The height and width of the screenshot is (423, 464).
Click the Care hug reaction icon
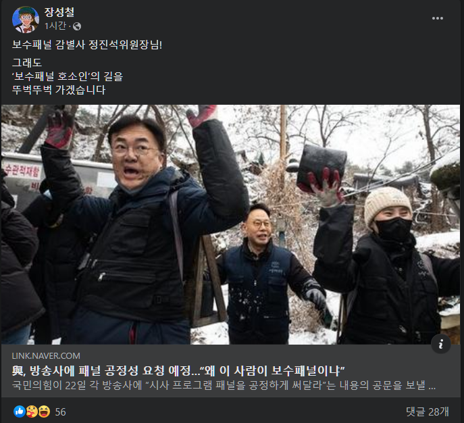32,412
